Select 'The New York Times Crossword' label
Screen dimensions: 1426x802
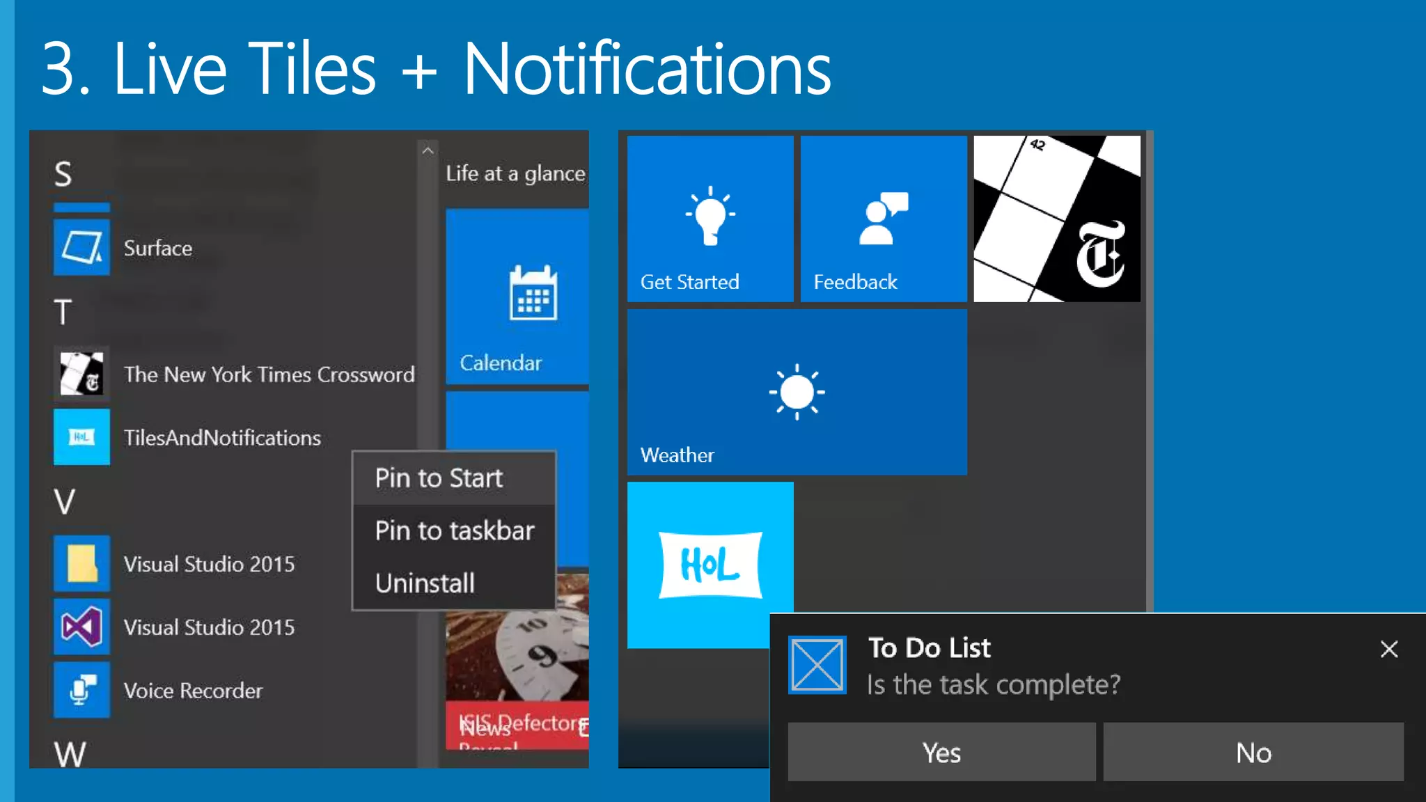269,375
